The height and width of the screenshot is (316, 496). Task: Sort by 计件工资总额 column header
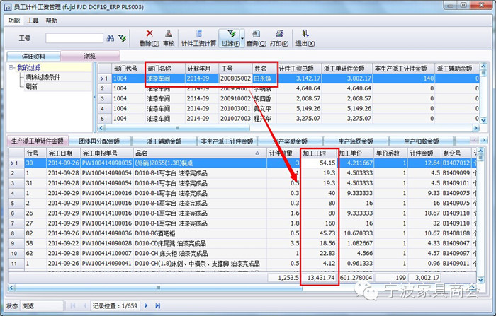pos(299,69)
